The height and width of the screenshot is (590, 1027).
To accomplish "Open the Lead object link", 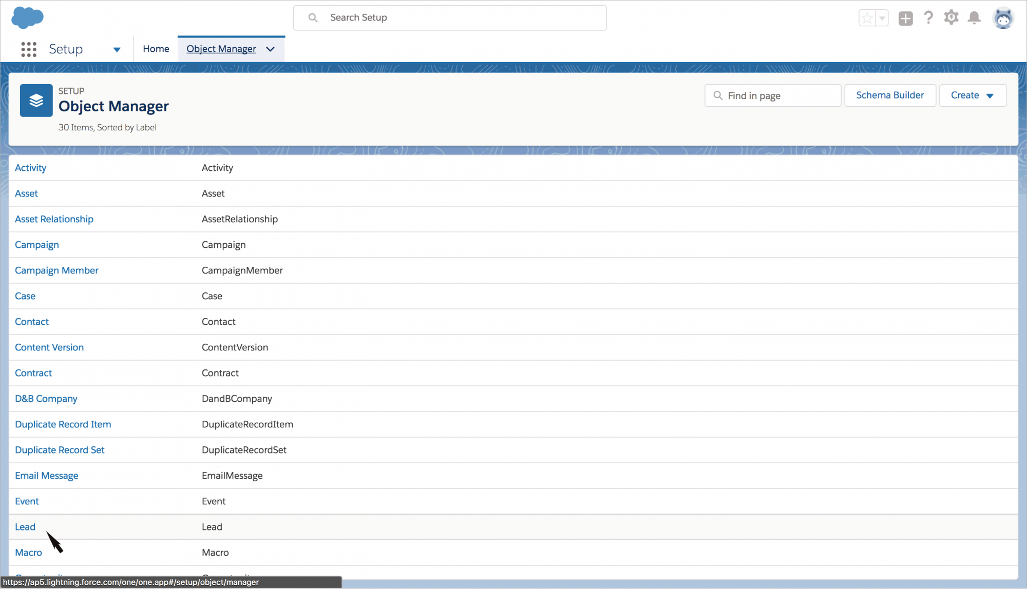I will point(25,527).
